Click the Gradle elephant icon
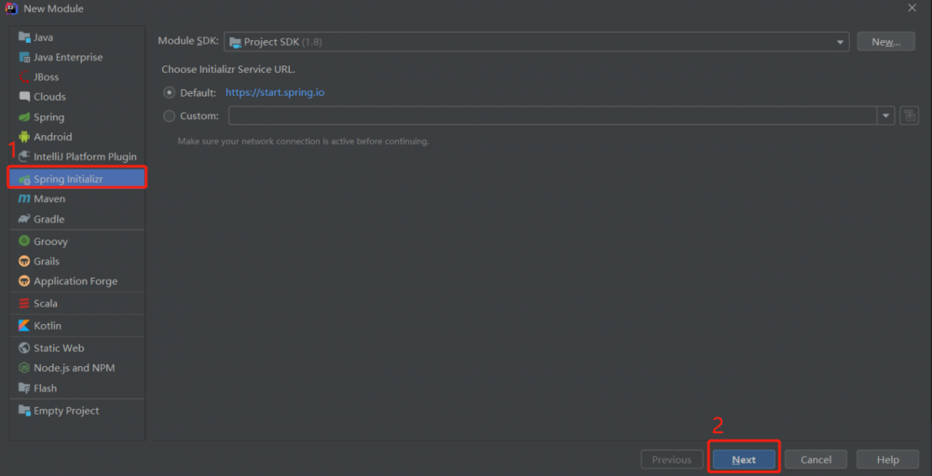Viewport: 932px width, 476px height. point(24,220)
